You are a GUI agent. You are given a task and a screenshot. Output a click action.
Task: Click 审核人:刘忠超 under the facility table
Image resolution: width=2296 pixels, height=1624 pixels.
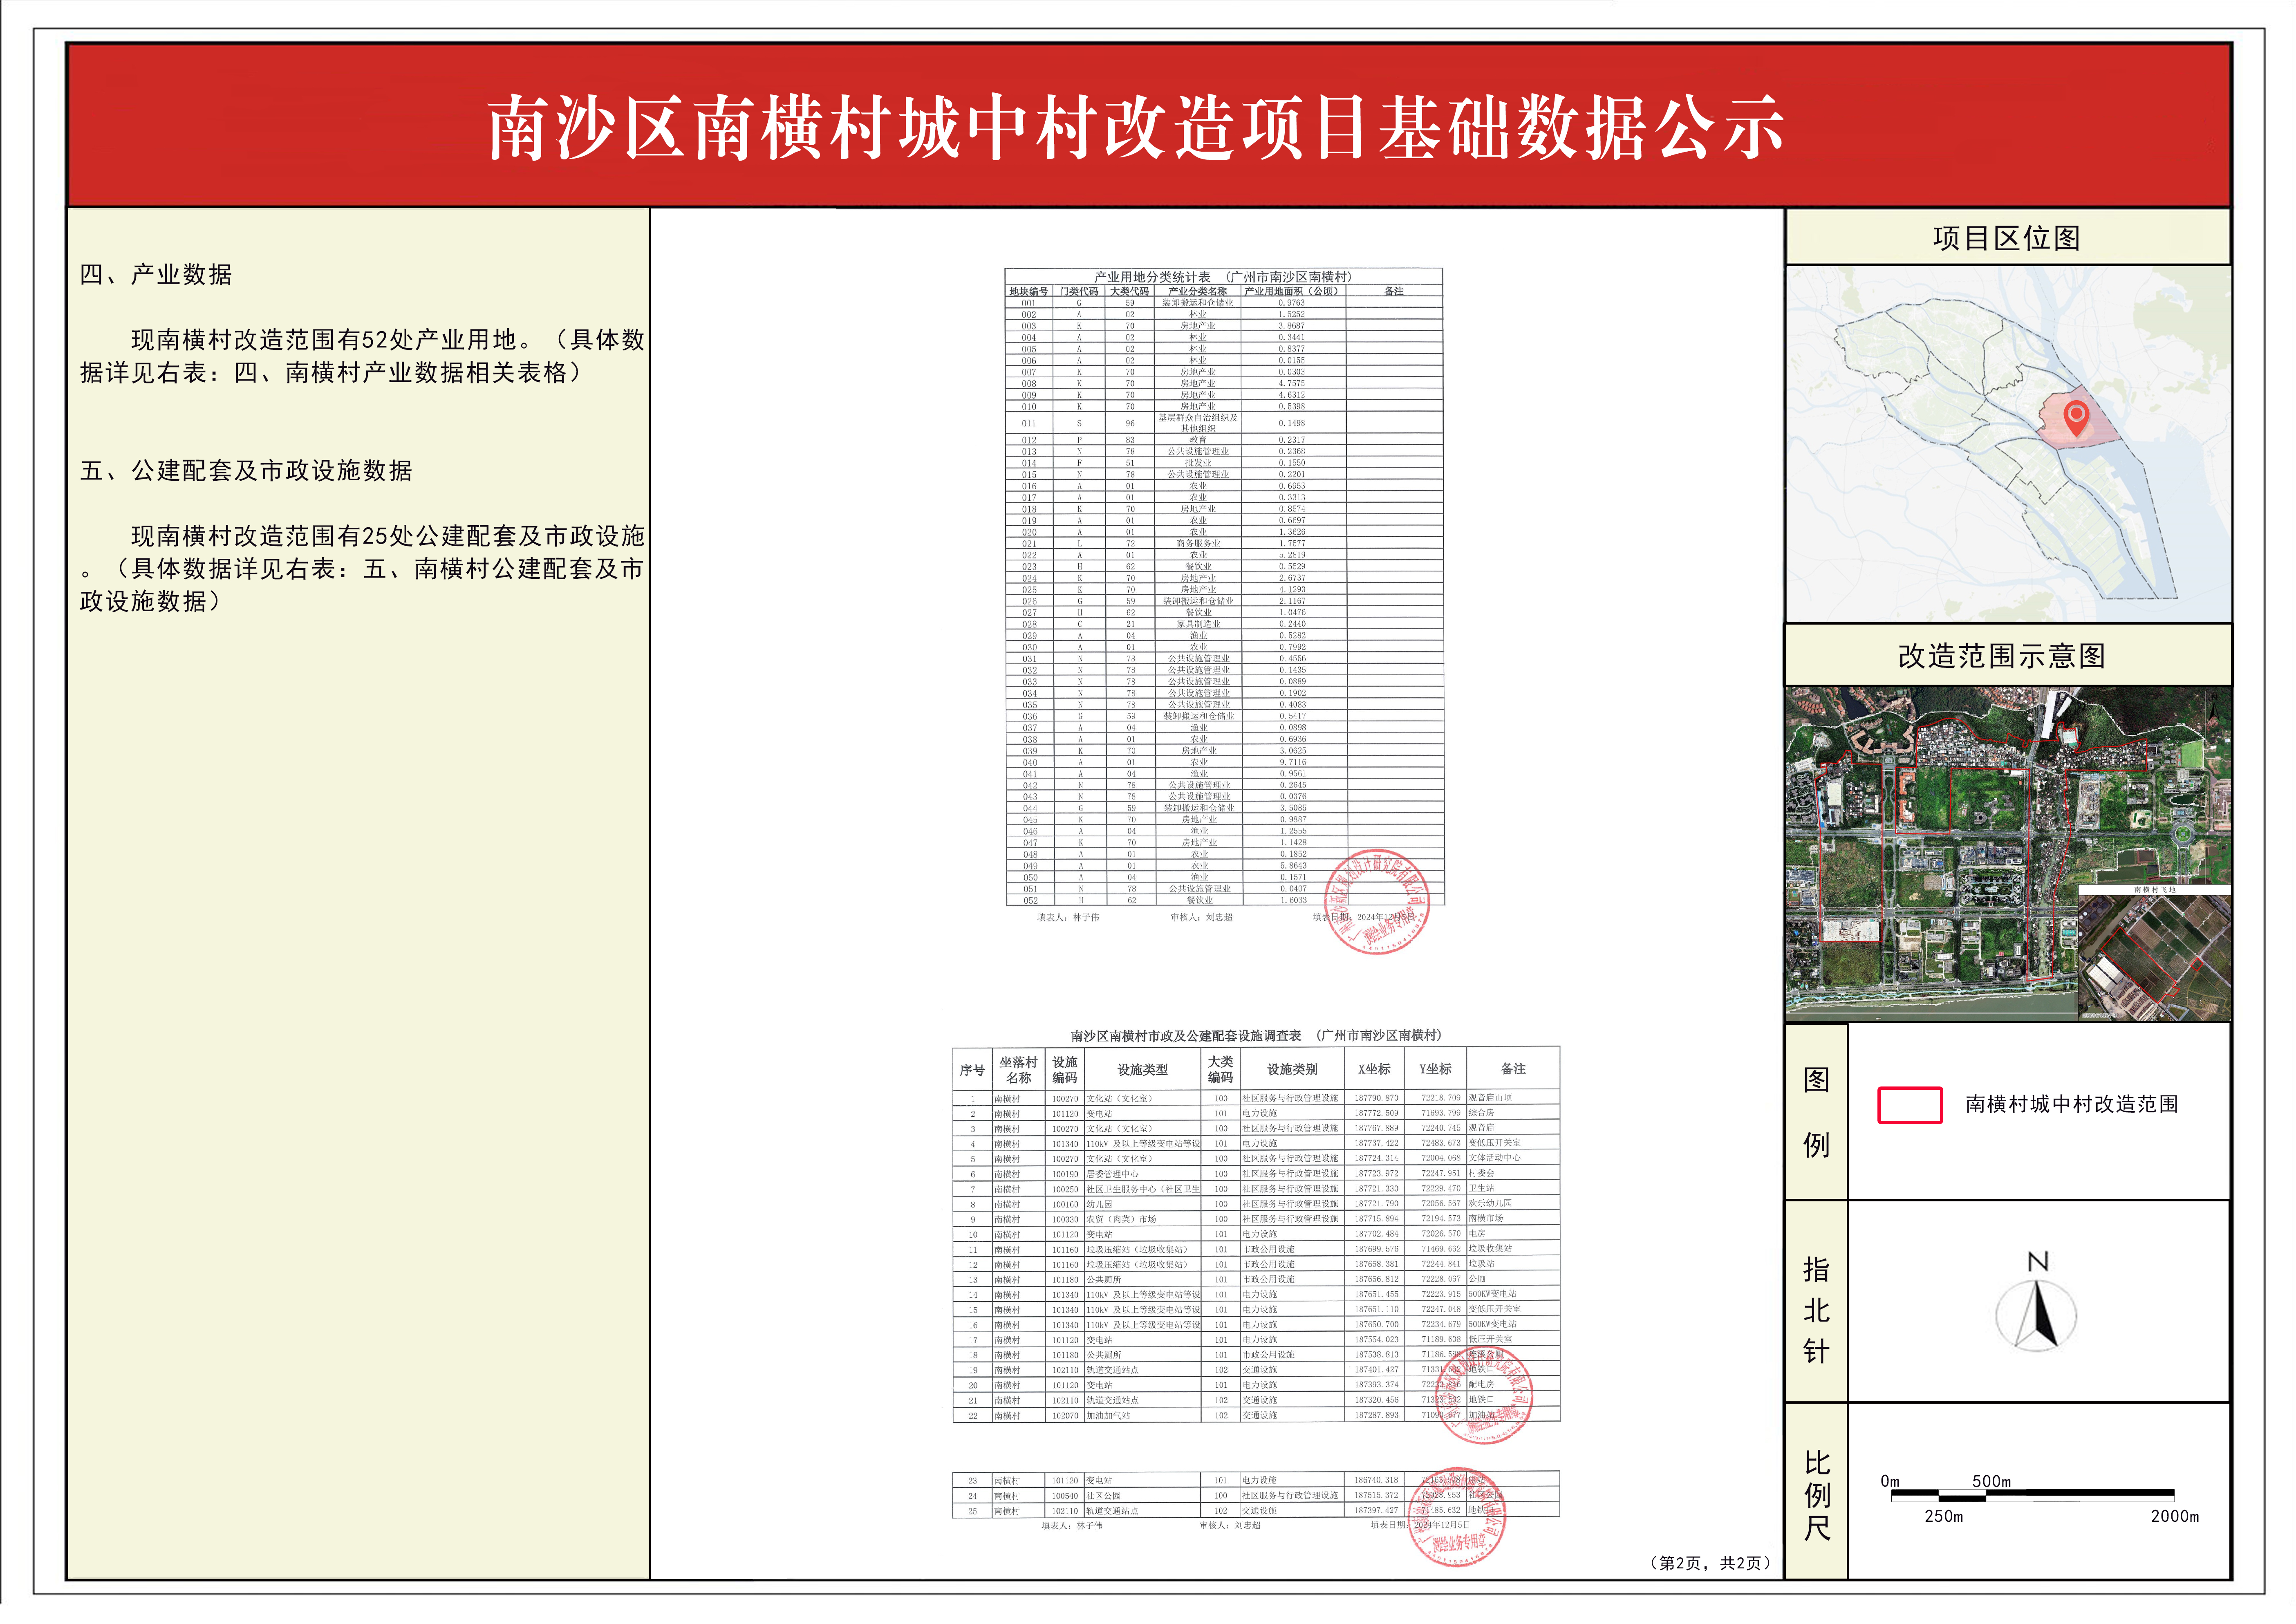[x=1230, y=1526]
